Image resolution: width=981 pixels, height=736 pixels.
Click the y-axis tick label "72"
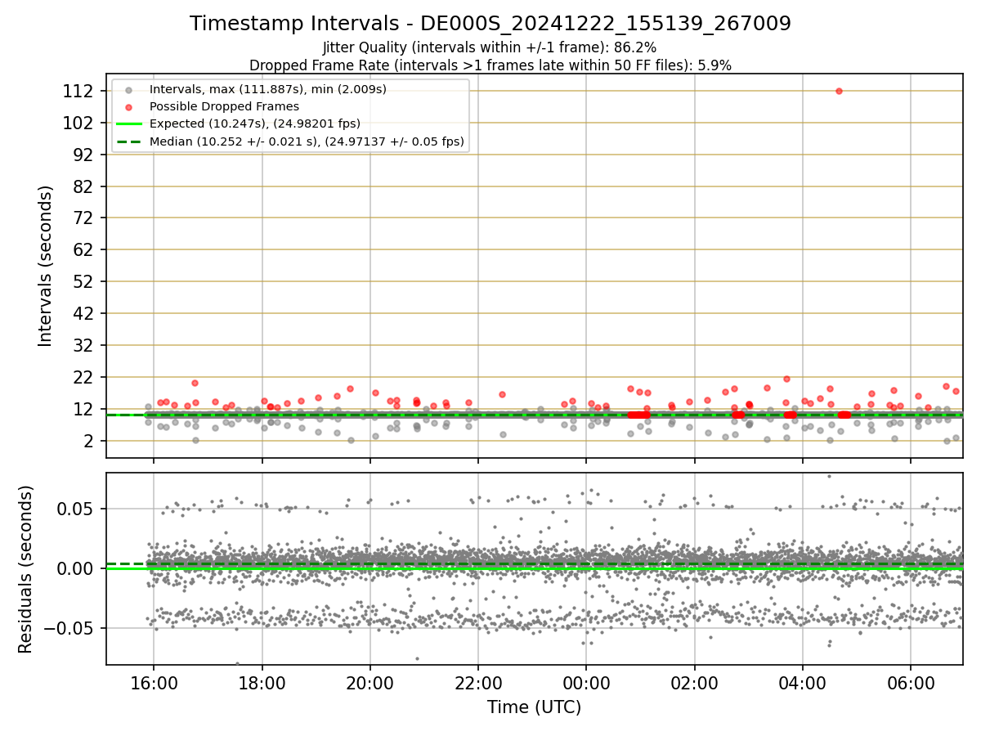pyautogui.click(x=83, y=218)
